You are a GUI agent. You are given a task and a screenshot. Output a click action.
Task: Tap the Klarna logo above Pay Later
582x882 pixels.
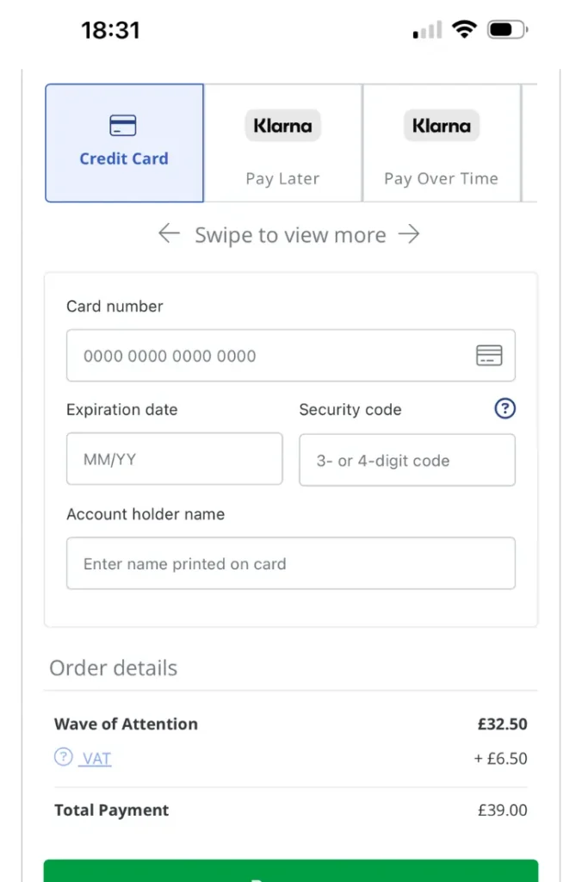(282, 126)
